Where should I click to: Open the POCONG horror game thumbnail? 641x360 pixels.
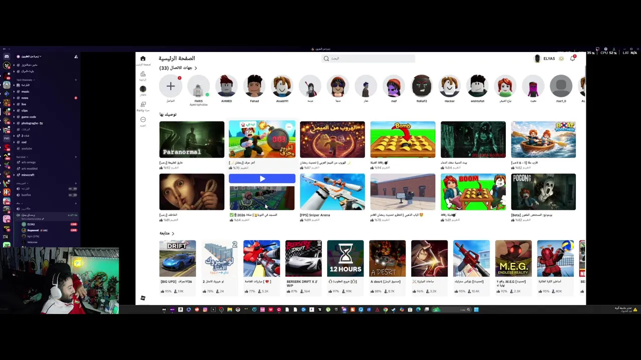(x=543, y=192)
